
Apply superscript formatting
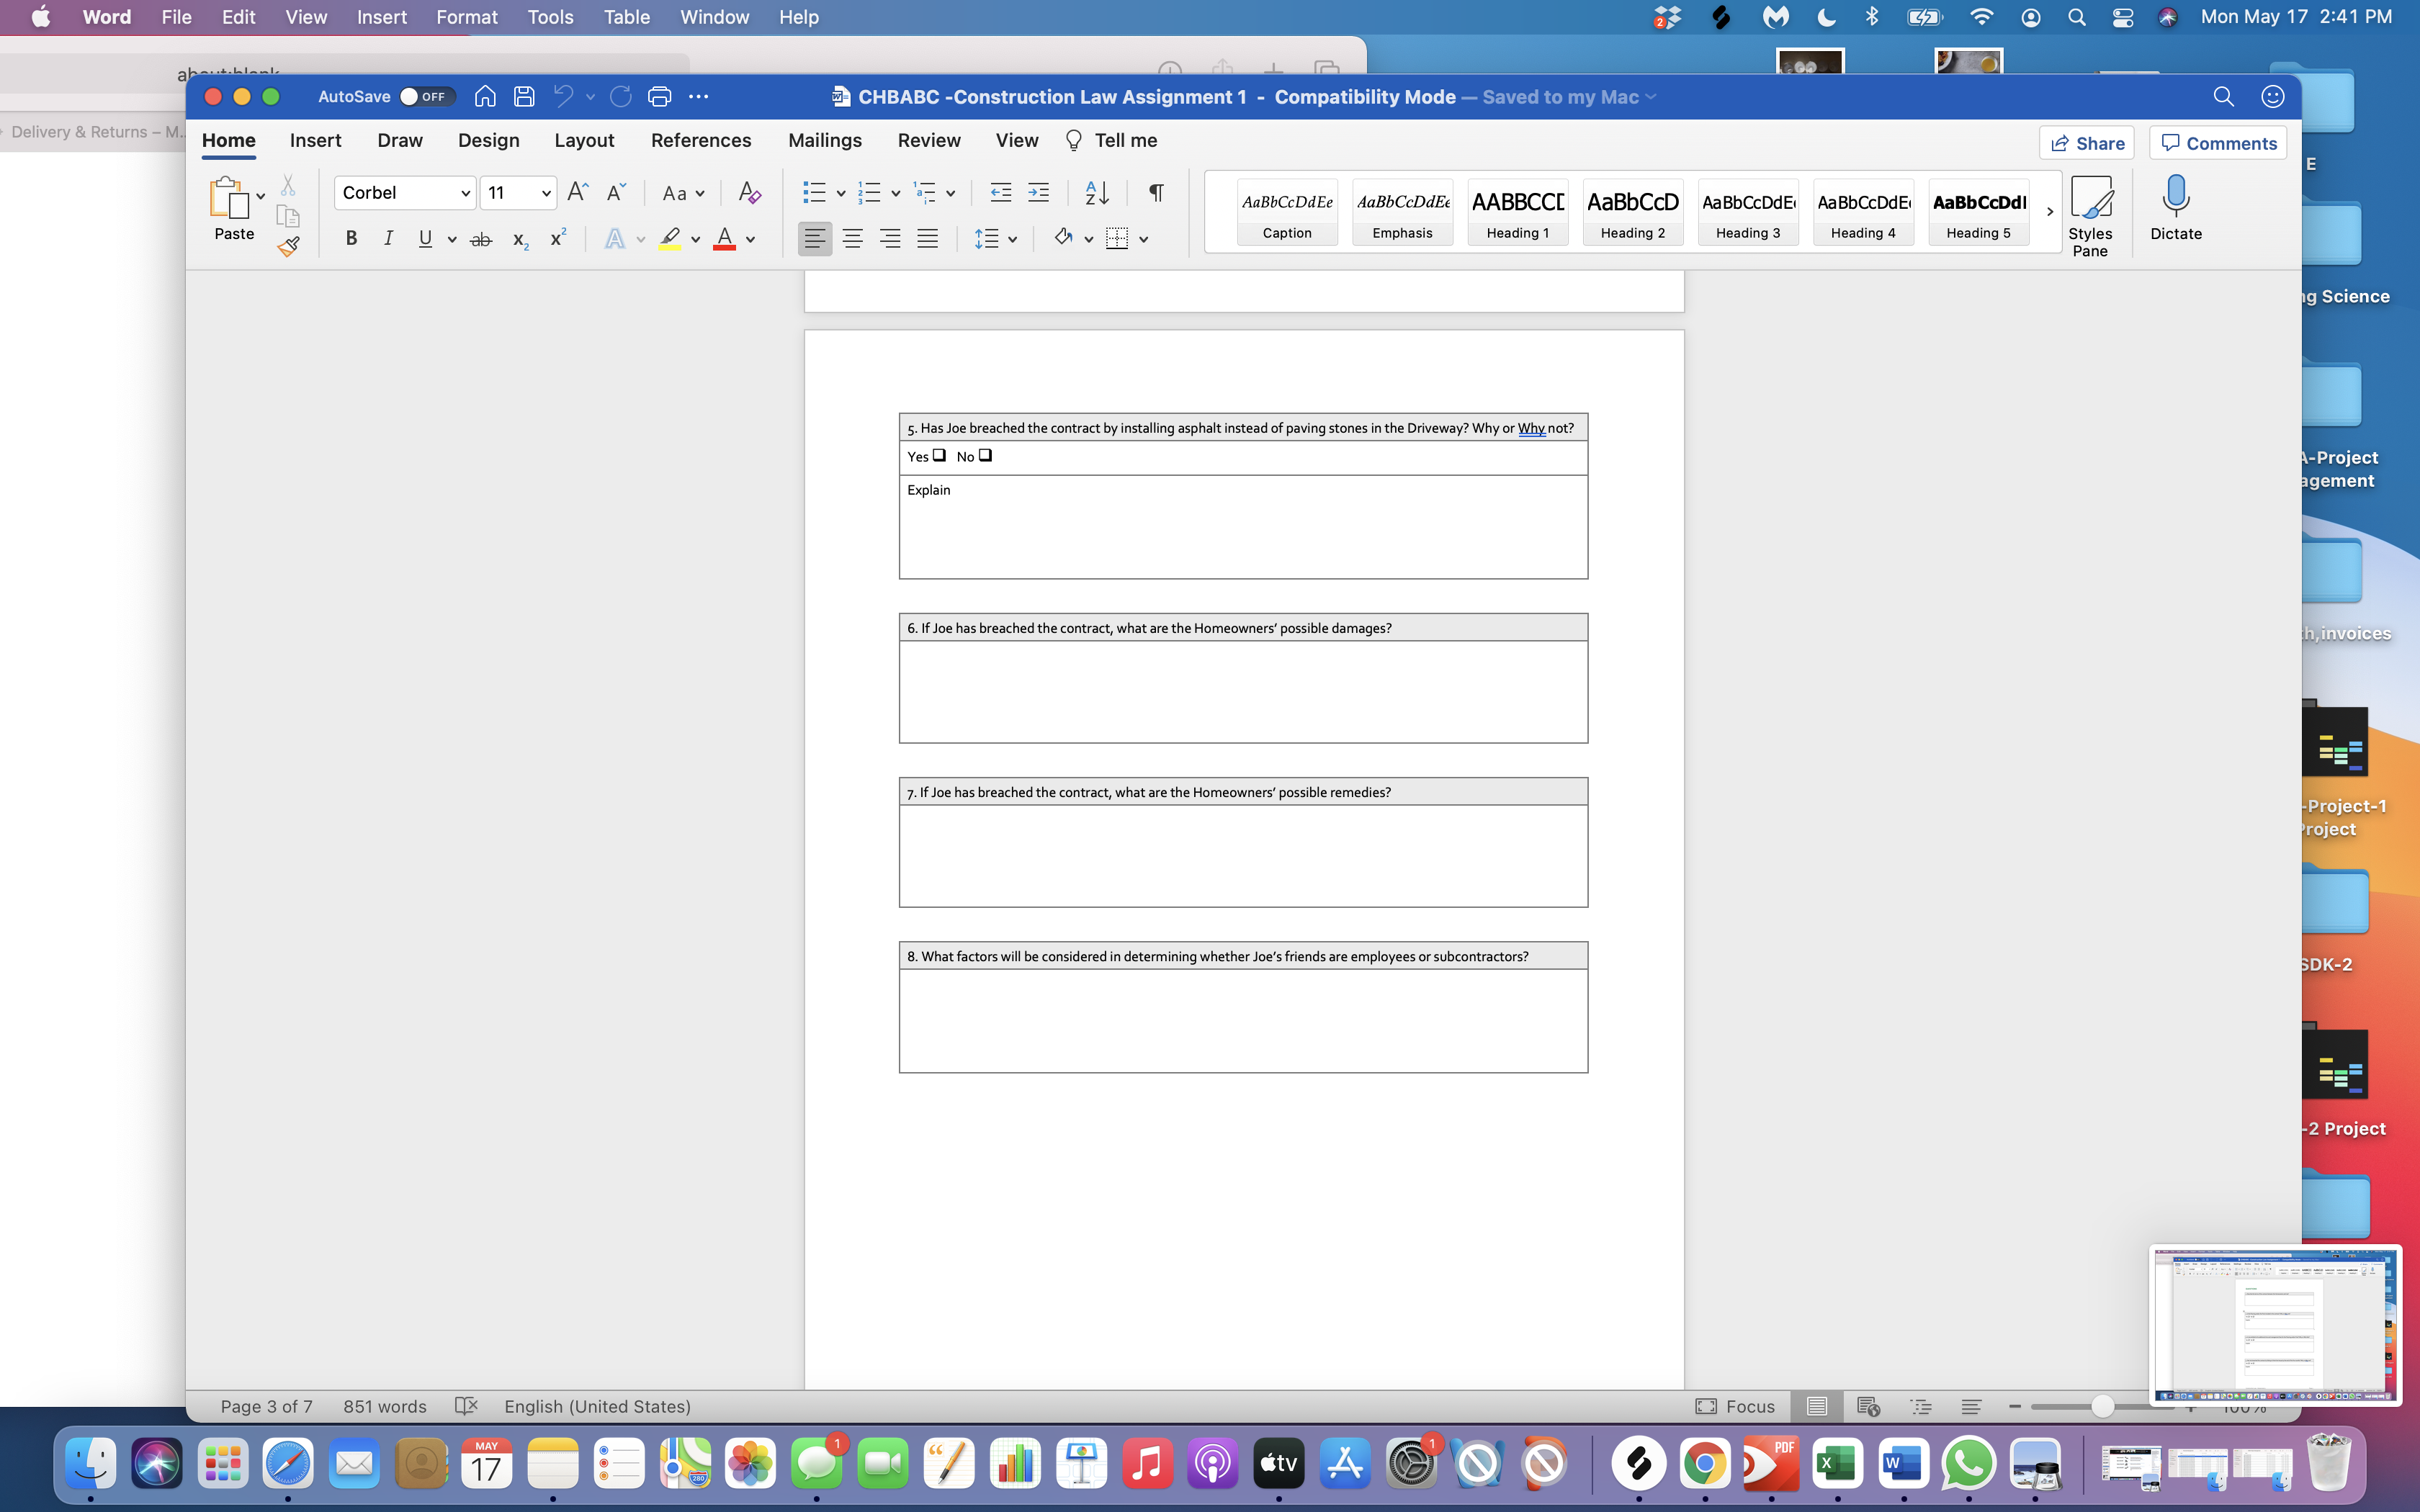pyautogui.click(x=556, y=238)
